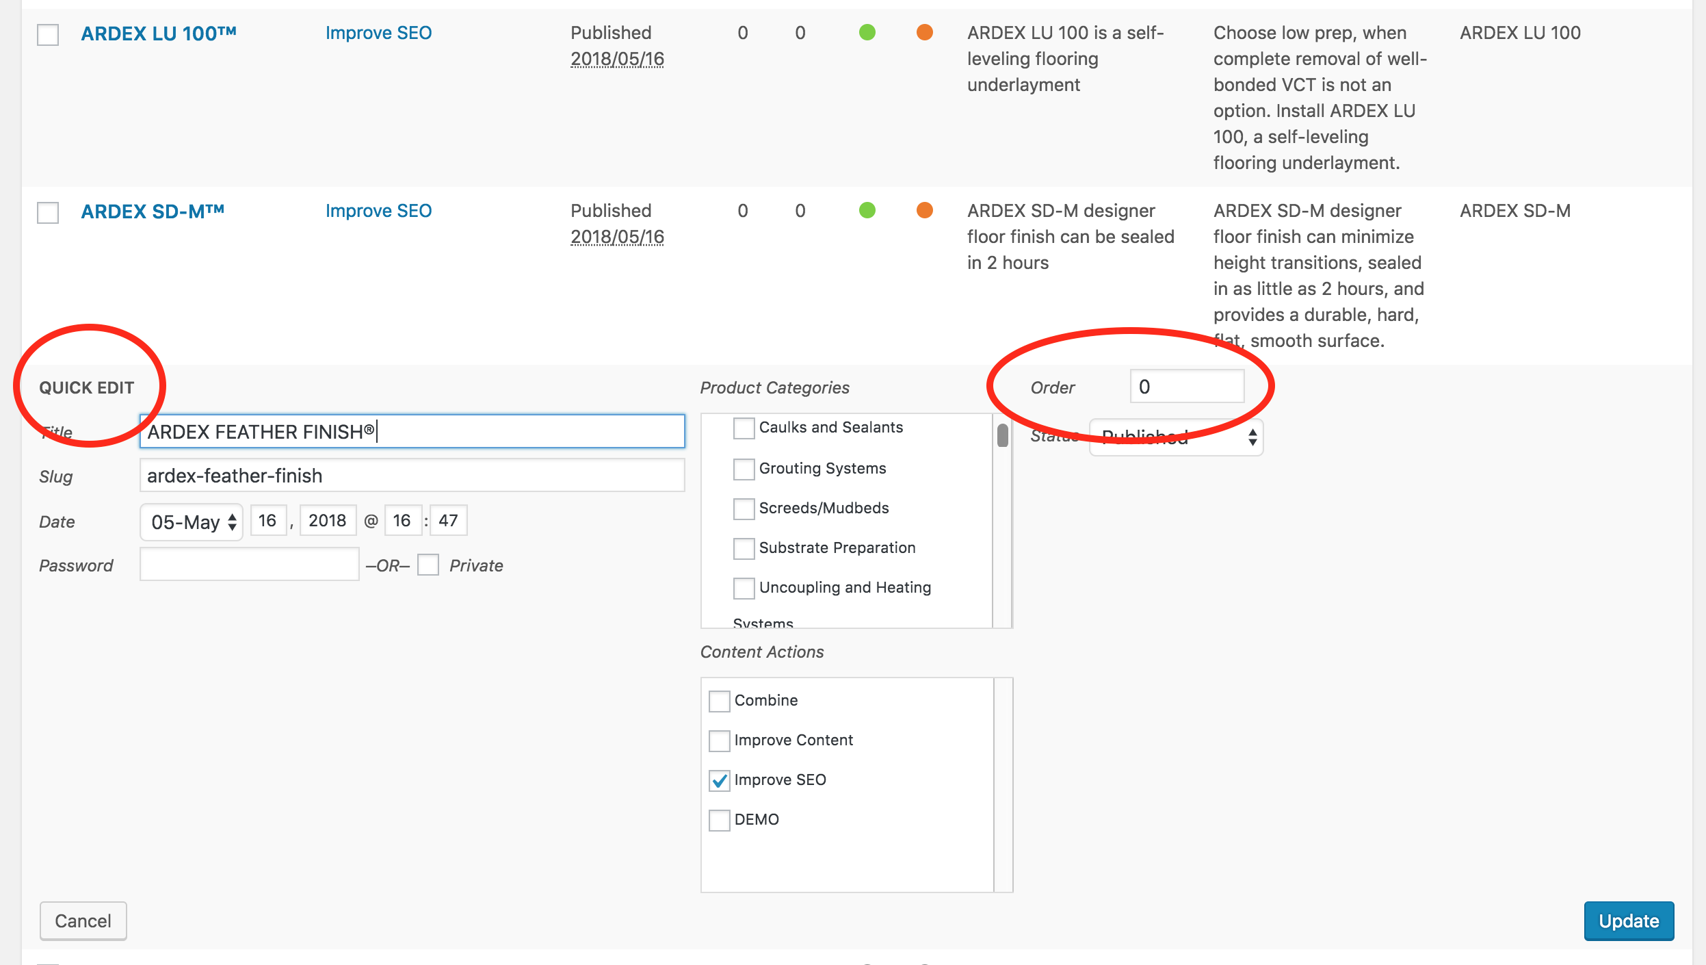Toggle the Private checkbox
The height and width of the screenshot is (965, 1706).
coord(428,565)
